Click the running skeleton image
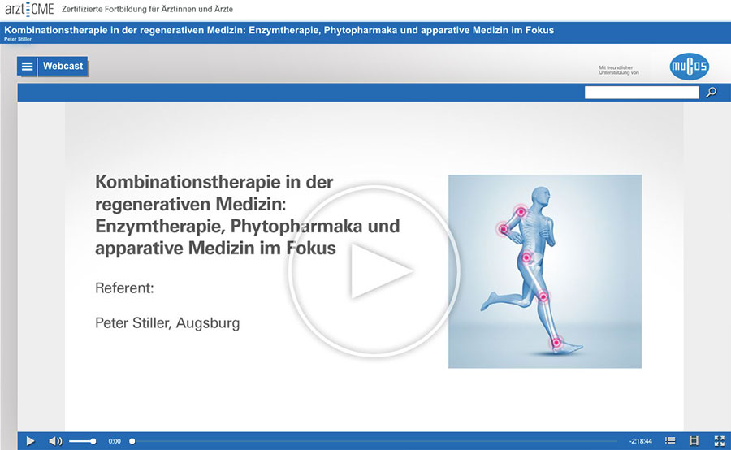 point(544,271)
